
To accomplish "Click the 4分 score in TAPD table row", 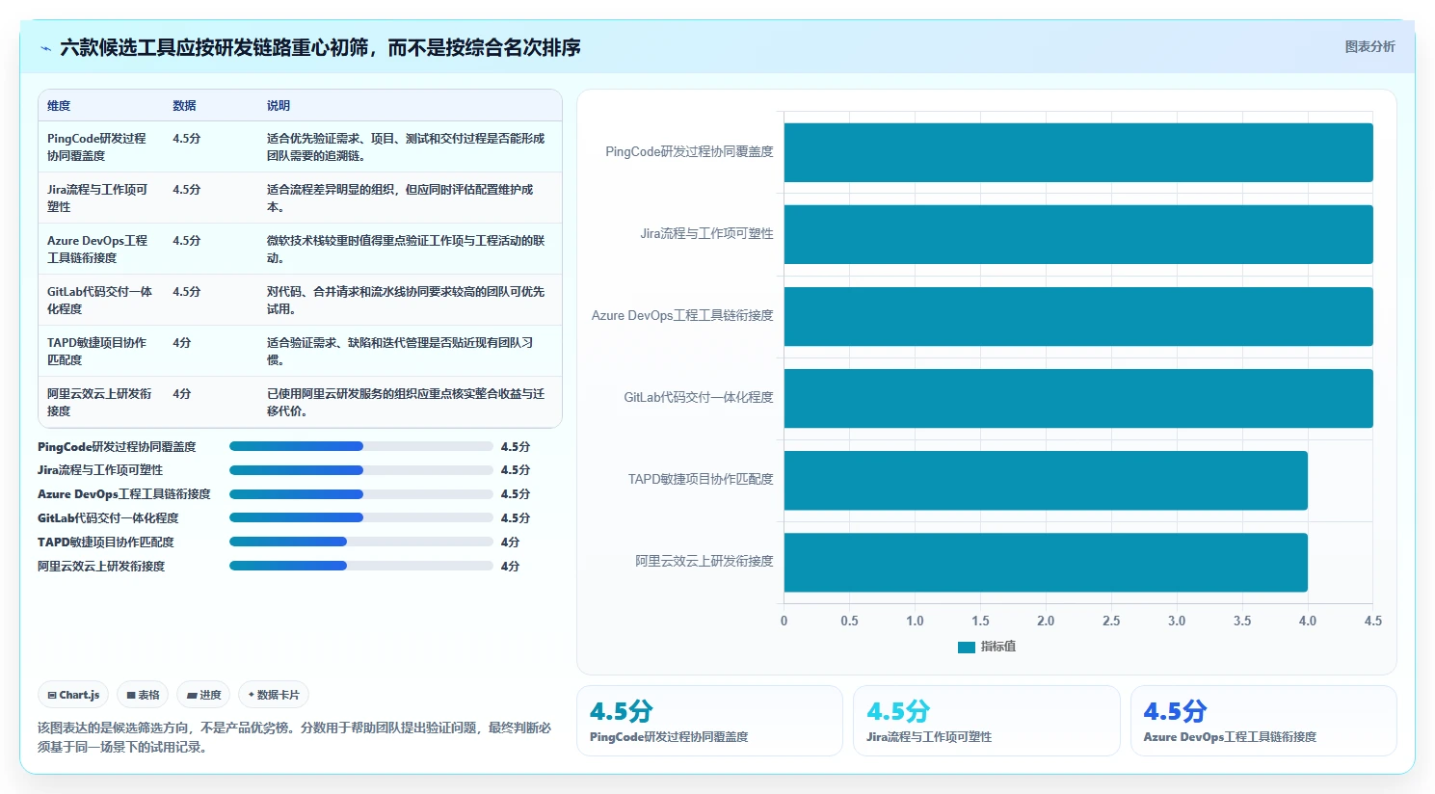I will [182, 342].
